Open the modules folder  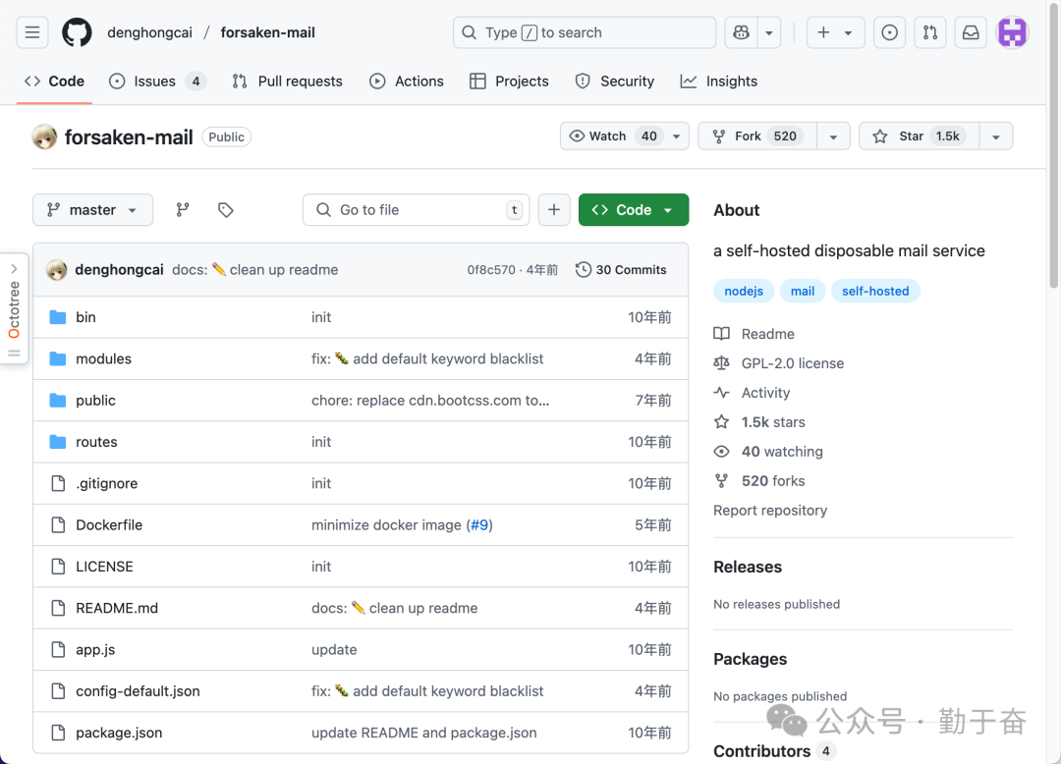[x=103, y=359]
